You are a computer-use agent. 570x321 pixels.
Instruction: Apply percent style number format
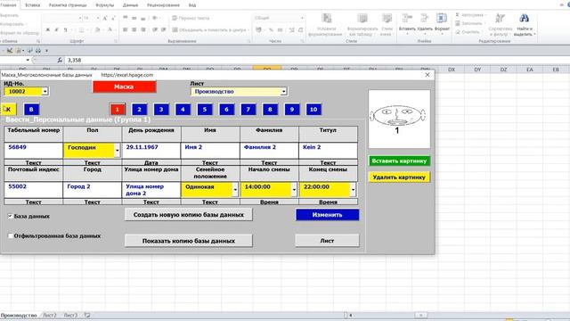[x=271, y=29]
